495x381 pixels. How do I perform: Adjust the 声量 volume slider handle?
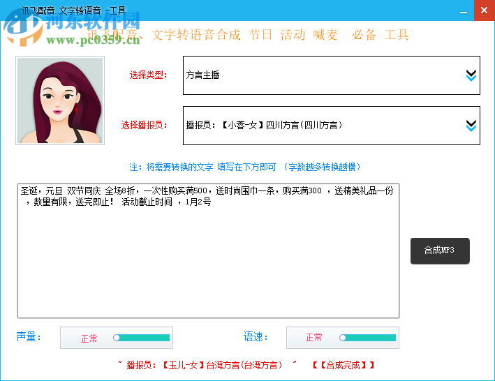click(x=117, y=338)
